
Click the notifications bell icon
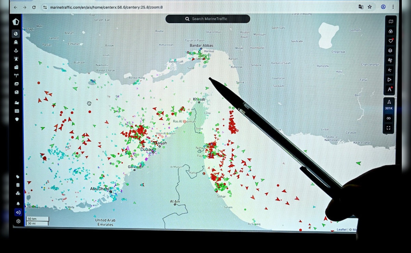click(18, 203)
